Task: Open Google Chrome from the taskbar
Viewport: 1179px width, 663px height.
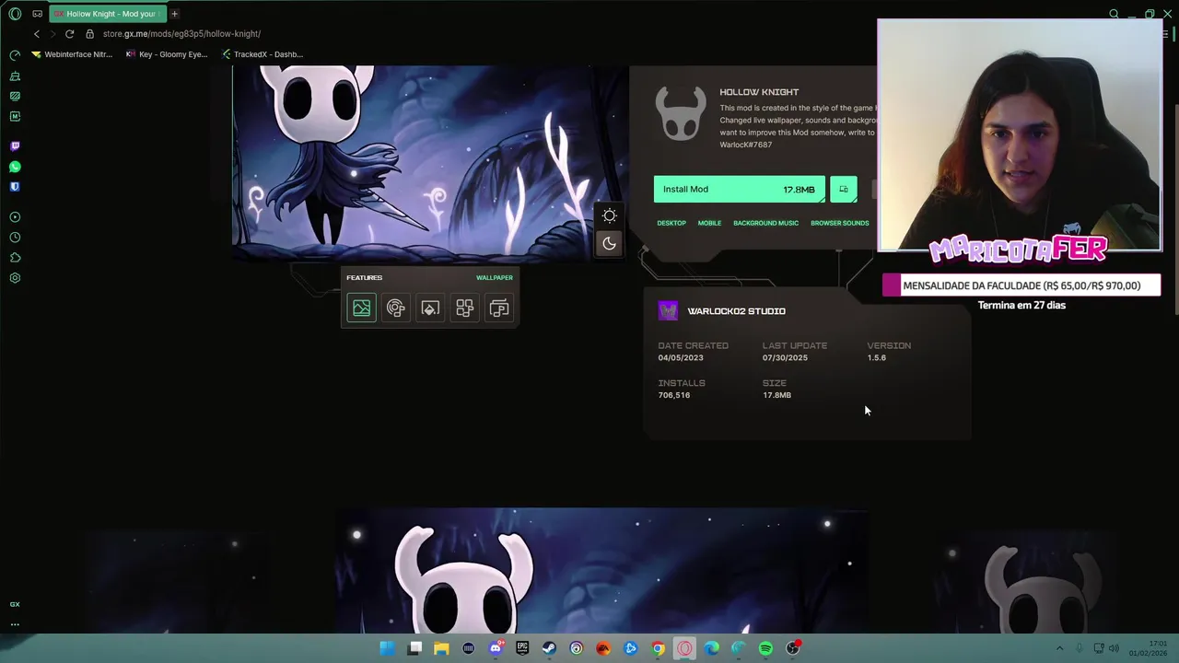Action: tap(658, 648)
